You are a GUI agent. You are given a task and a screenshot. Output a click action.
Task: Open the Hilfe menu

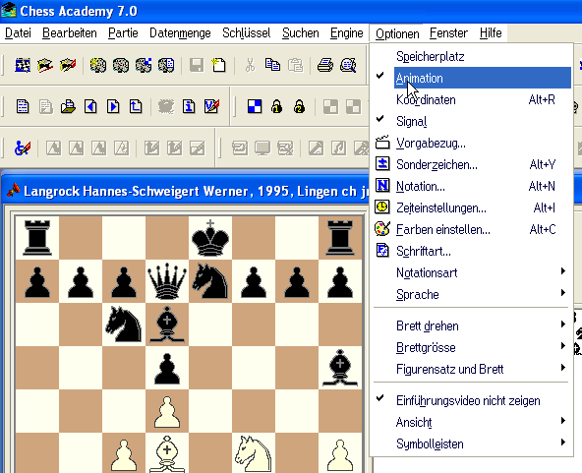[491, 33]
